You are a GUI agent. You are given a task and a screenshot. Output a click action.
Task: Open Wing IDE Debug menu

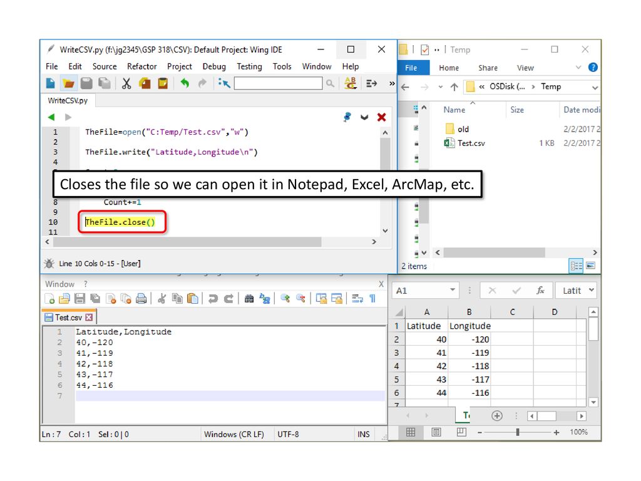pos(214,66)
